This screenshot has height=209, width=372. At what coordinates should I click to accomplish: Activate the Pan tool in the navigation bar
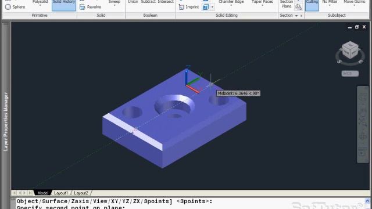(x=363, y=110)
